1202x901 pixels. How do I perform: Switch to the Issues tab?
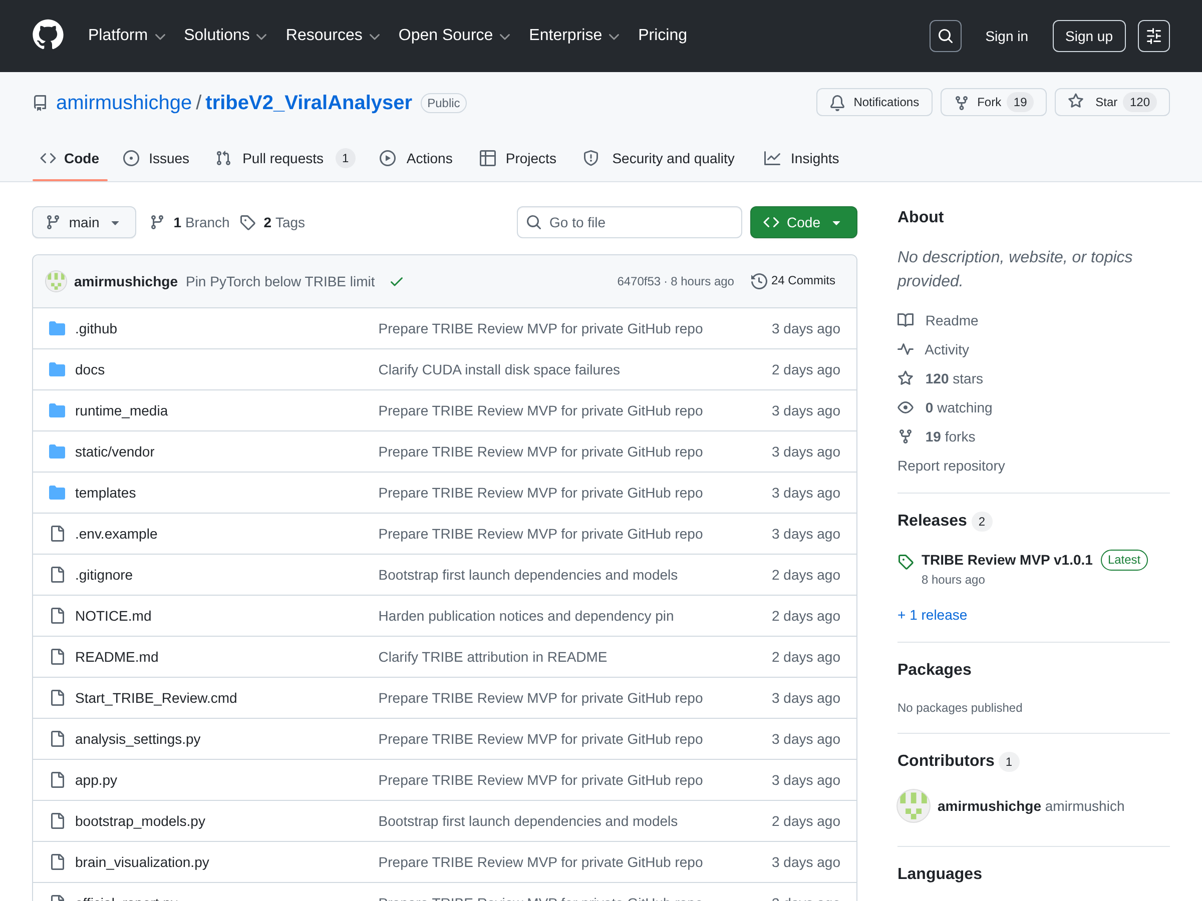[156, 159]
